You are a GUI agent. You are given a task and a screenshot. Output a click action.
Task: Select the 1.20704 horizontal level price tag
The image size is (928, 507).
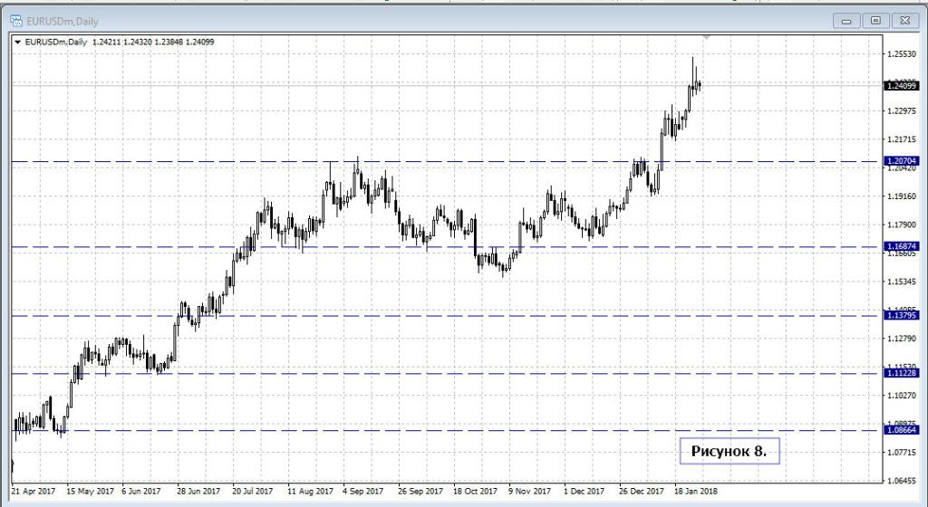(901, 161)
